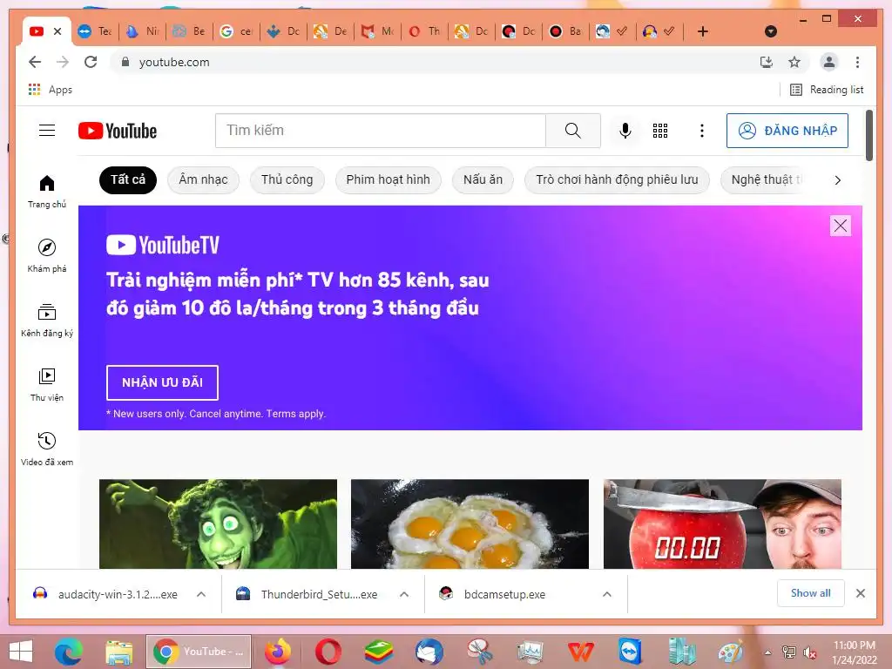Switch to the tab labeled 'Mc'
Image resolution: width=892 pixels, height=669 pixels.
(377, 31)
